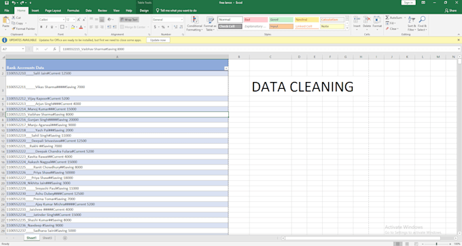This screenshot has width=462, height=246.
Task: Redo the last undone action
Action: click(x=22, y=3)
